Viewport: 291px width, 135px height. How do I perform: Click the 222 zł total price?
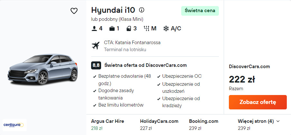242,79
